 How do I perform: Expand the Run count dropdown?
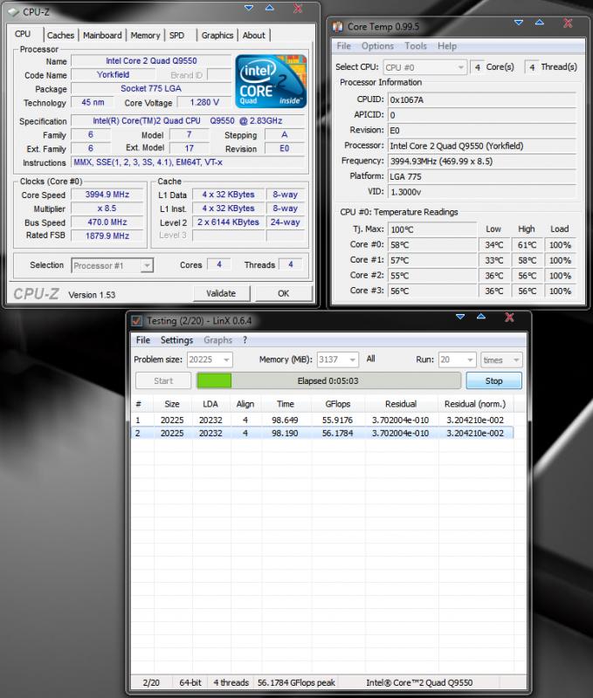coord(458,359)
